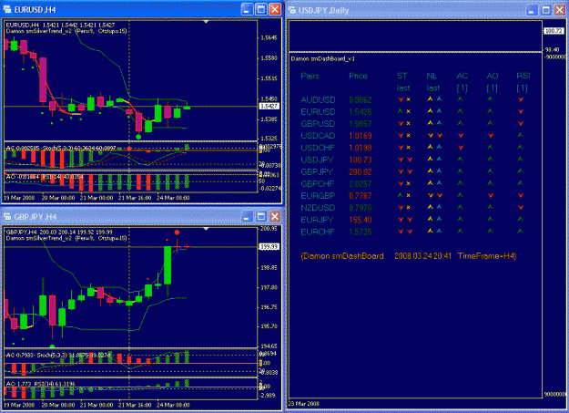569x413 pixels.
Task: Click the 199.99 current price label
Action: [269, 247]
